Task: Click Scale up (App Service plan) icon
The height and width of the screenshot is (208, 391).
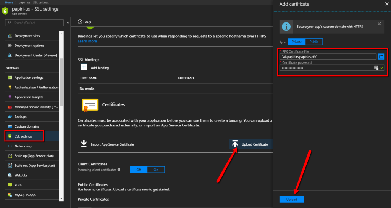Action: tap(10, 156)
